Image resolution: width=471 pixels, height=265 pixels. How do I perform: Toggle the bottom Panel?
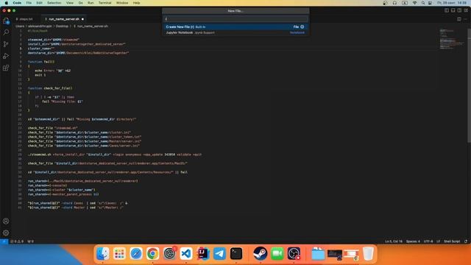click(453, 10)
